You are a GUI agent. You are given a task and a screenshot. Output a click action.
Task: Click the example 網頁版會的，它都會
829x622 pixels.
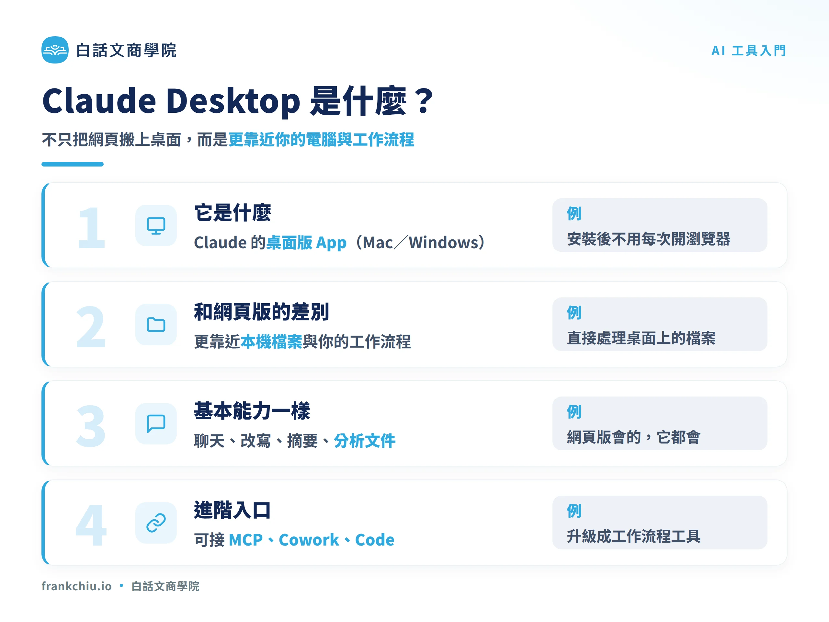(634, 437)
